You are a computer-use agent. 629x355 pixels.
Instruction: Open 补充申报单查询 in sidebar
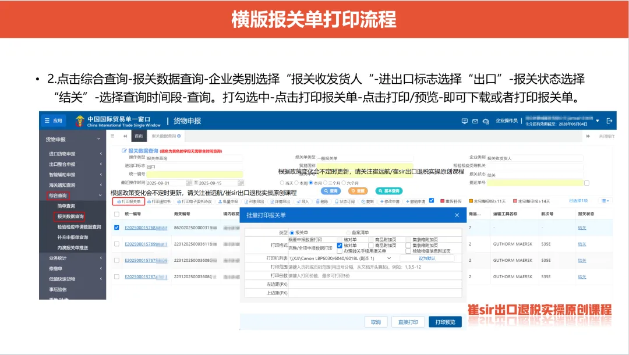pyautogui.click(x=73, y=237)
